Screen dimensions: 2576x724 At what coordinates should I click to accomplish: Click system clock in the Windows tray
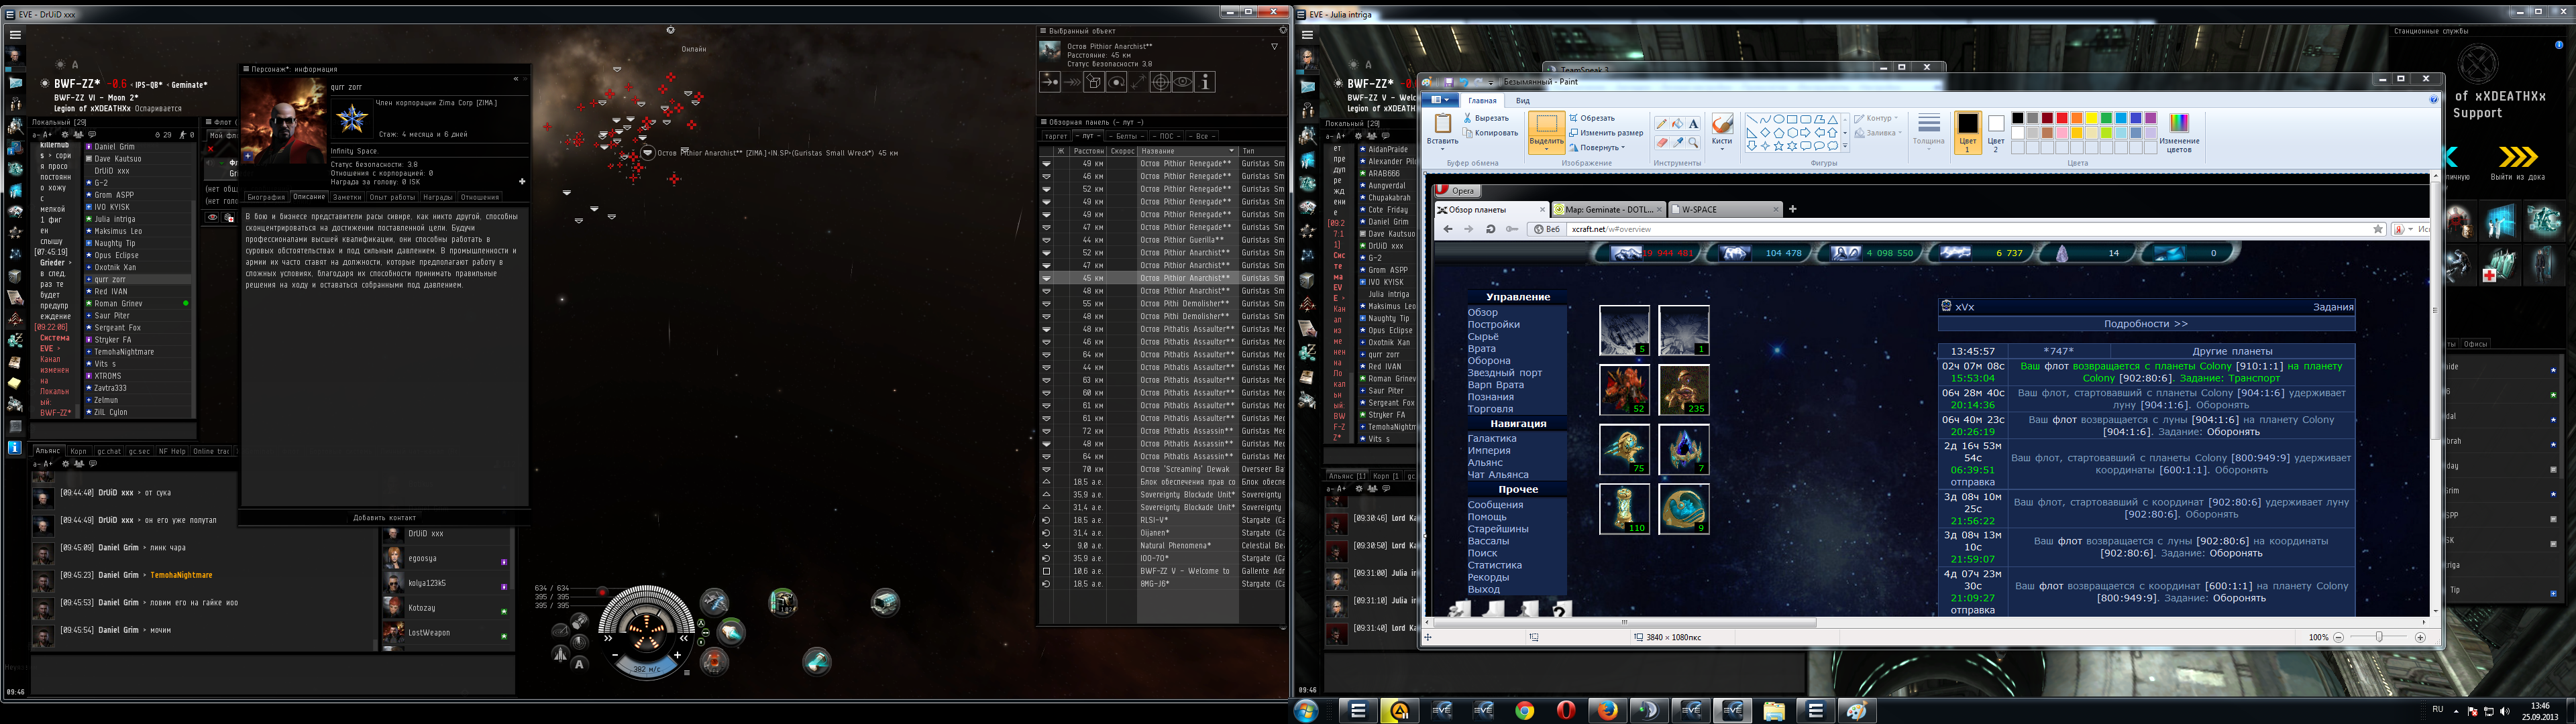[2539, 711]
